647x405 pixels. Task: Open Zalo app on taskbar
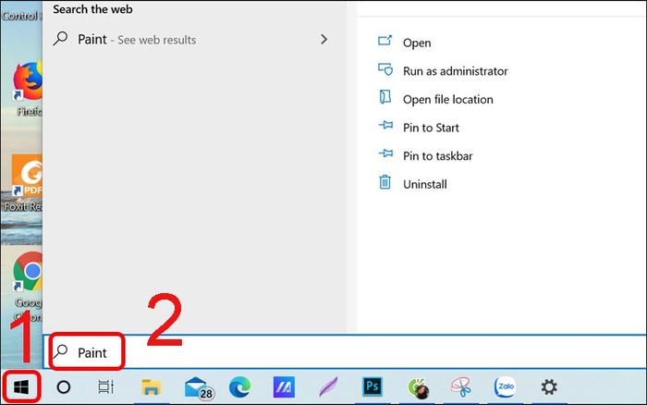(505, 387)
